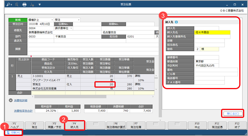Click the ＦＡＸ番号 input field
248x136 pixels.
[x=209, y=82]
